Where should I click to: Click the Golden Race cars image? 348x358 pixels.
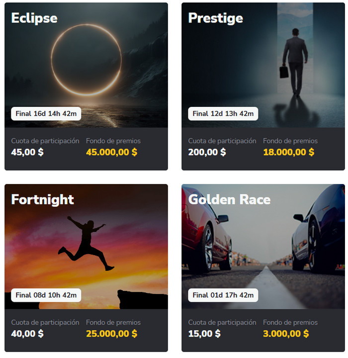[x=263, y=249]
